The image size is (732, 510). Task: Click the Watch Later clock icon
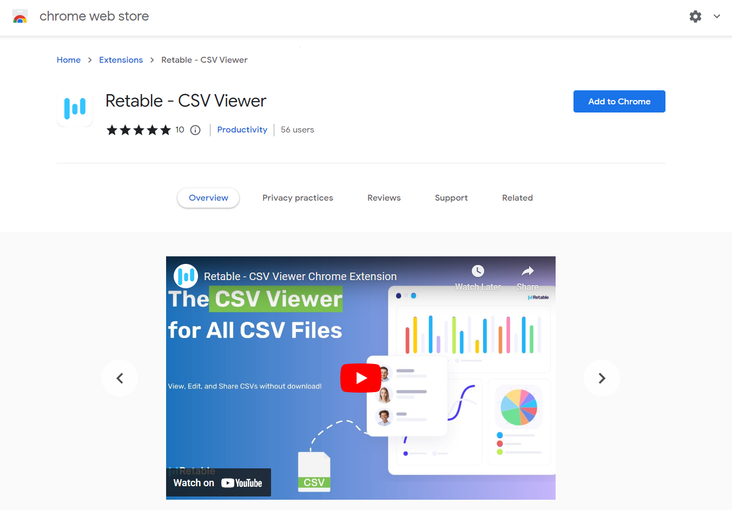coord(478,271)
